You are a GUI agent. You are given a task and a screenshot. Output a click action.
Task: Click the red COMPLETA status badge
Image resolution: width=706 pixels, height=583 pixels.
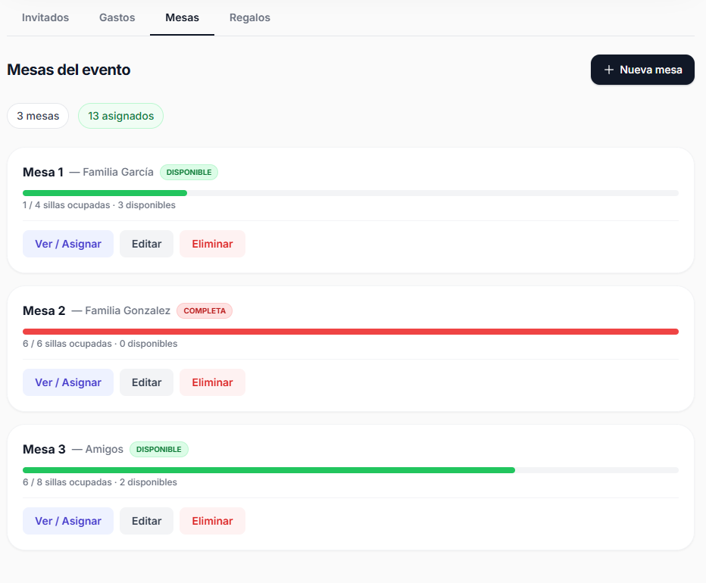click(205, 310)
